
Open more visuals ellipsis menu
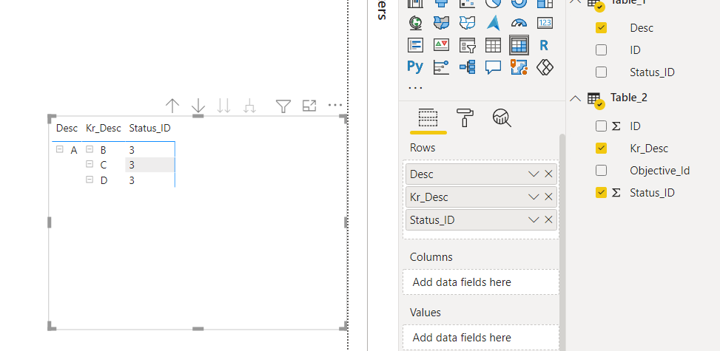415,88
